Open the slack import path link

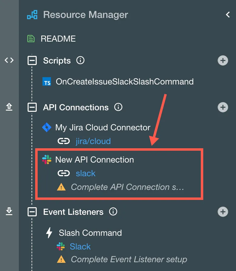click(x=86, y=173)
